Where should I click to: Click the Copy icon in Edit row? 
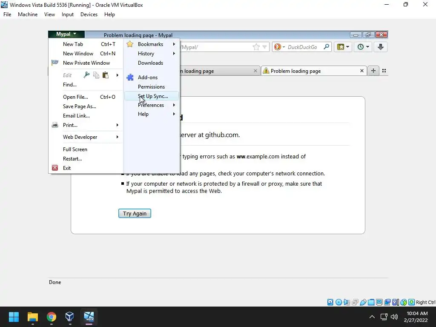(96, 75)
